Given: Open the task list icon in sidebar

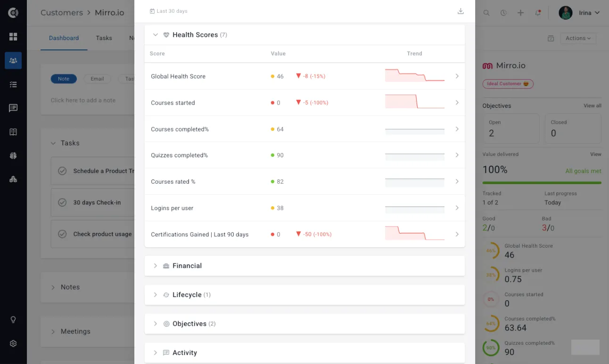Looking at the screenshot, I should [13, 85].
